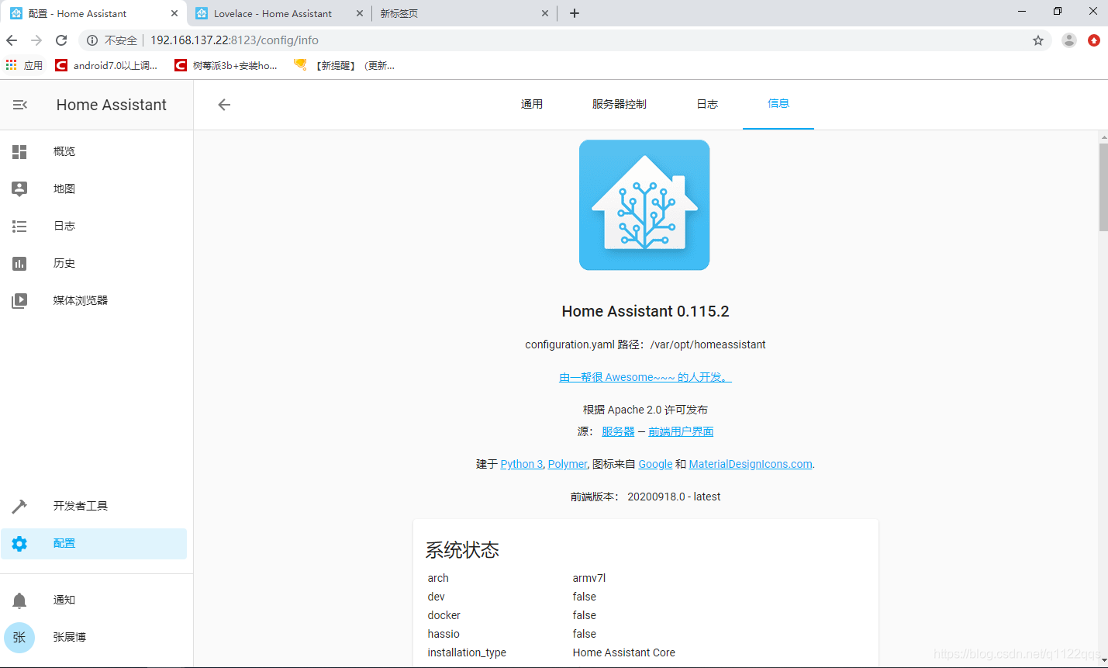Click the red extension icon in the toolbar
Image resolution: width=1108 pixels, height=668 pixels.
click(1094, 40)
